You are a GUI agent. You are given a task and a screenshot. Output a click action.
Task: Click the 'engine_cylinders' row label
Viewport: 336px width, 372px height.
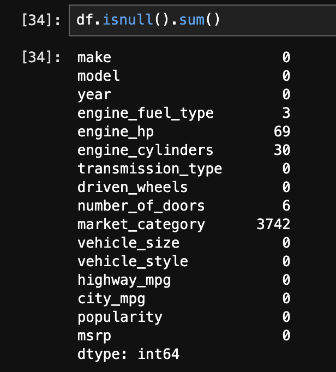point(146,150)
